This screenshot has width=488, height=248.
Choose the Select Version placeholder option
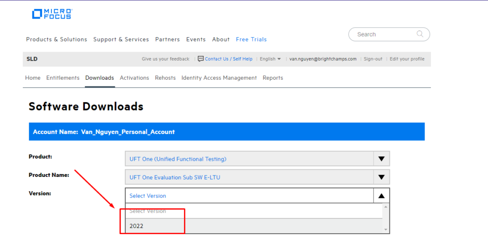pyautogui.click(x=254, y=211)
